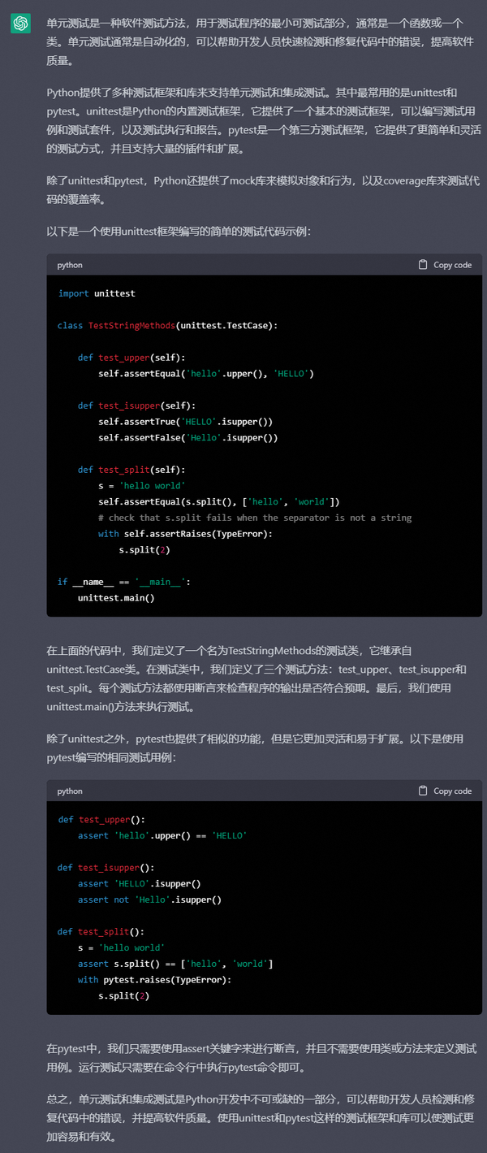Click the 'def test_upper(self):' line
This screenshot has height=1153, width=487.
tap(131, 358)
